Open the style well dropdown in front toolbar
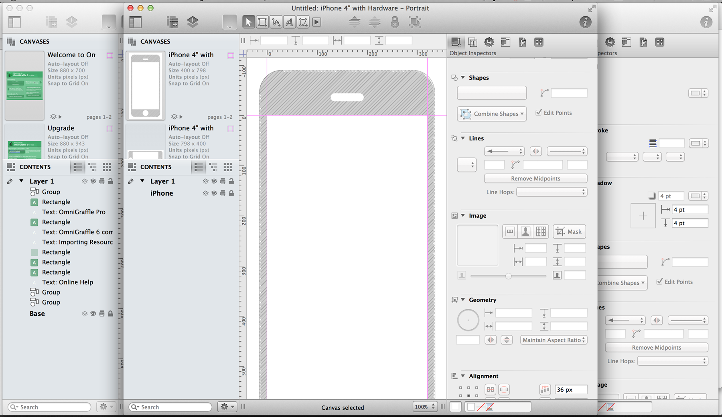This screenshot has width=722, height=417. (229, 22)
